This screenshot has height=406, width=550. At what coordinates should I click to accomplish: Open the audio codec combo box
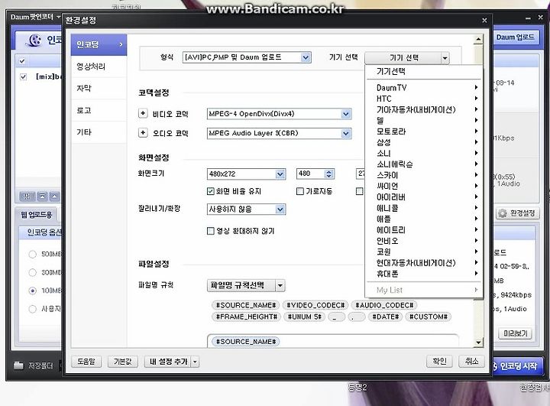tap(280, 133)
